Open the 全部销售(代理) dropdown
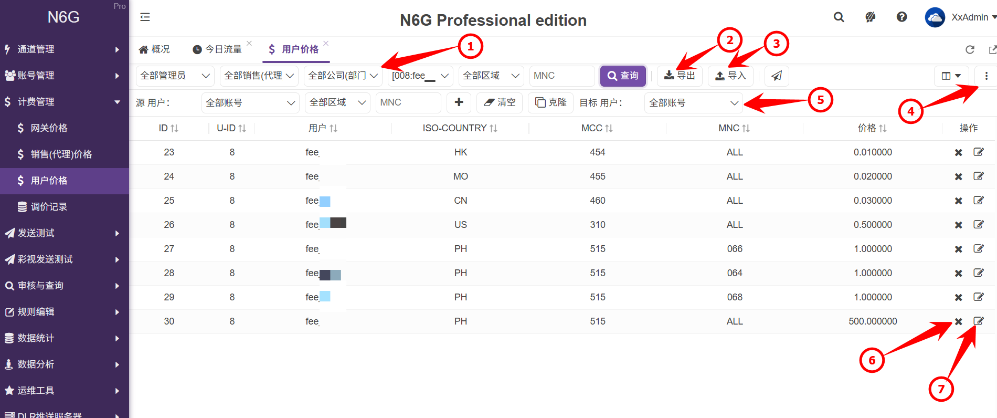 click(259, 76)
